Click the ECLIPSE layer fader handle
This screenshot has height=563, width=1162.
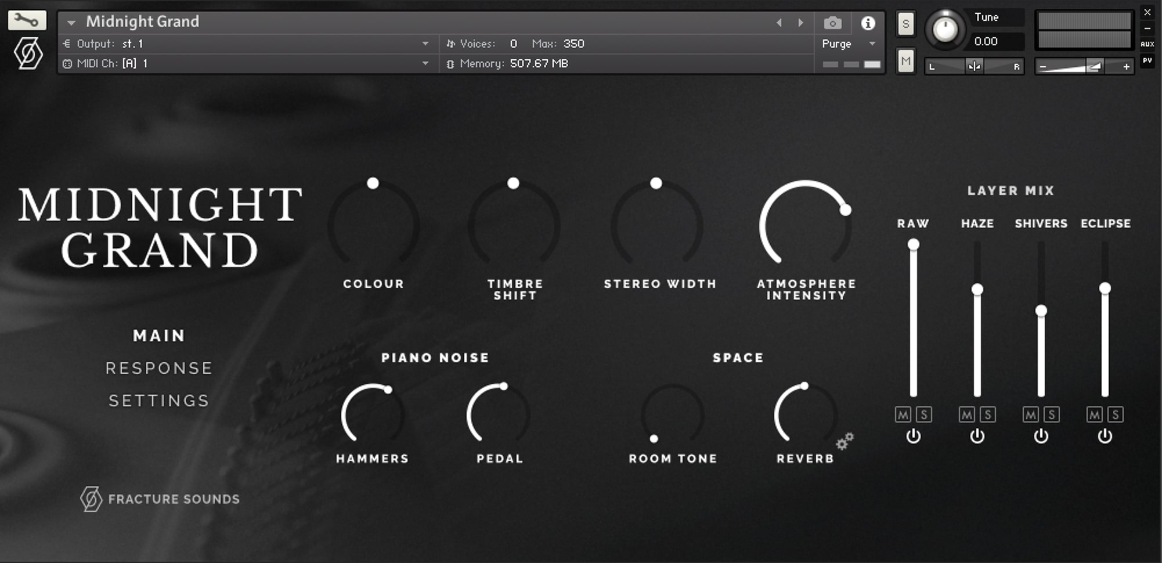tap(1105, 288)
